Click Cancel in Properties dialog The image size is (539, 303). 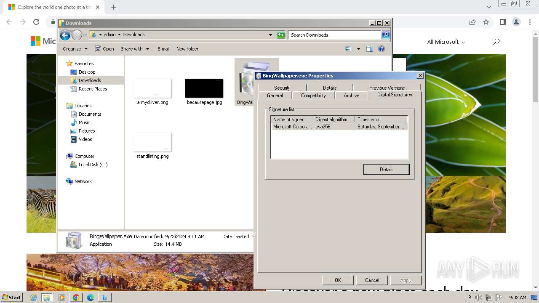[372, 280]
